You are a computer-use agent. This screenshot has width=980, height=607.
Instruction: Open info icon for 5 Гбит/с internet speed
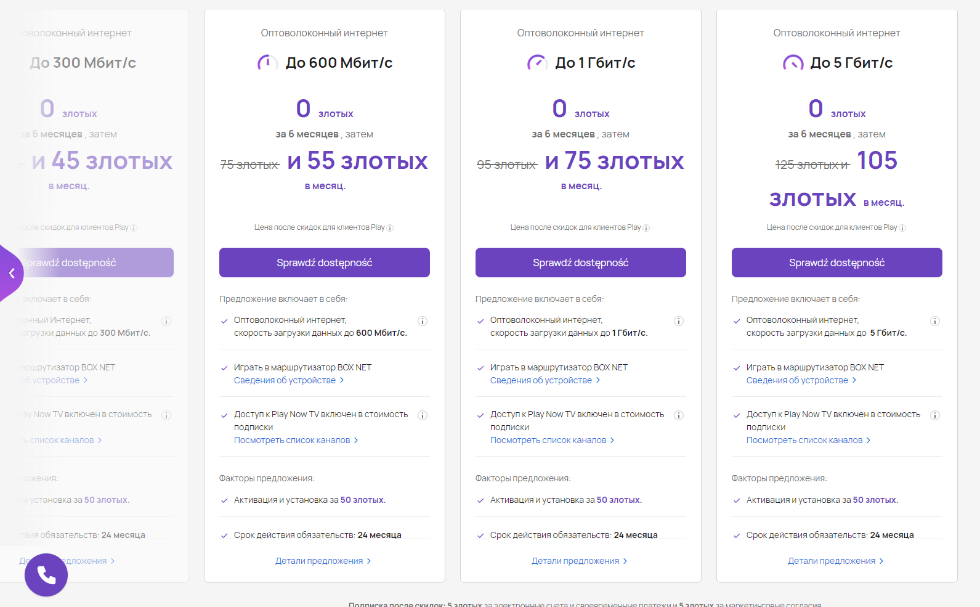pos(935,321)
